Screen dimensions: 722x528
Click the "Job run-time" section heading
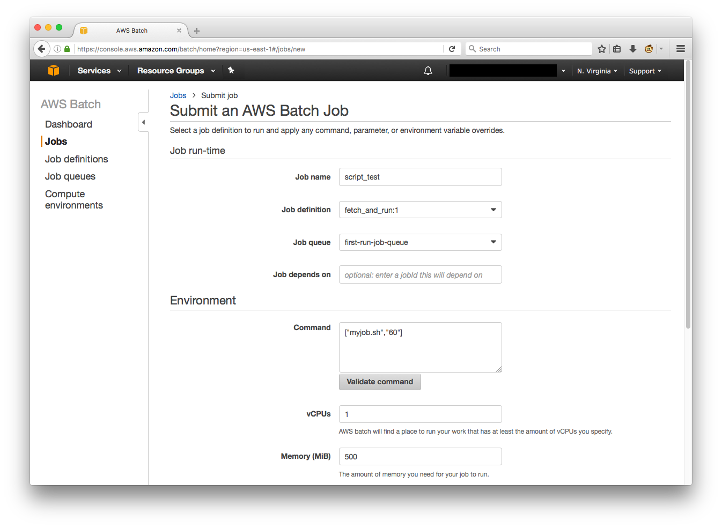[x=197, y=151]
